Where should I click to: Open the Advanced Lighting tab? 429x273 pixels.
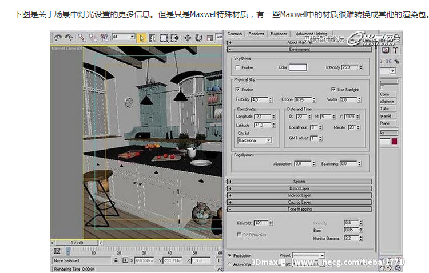point(312,34)
